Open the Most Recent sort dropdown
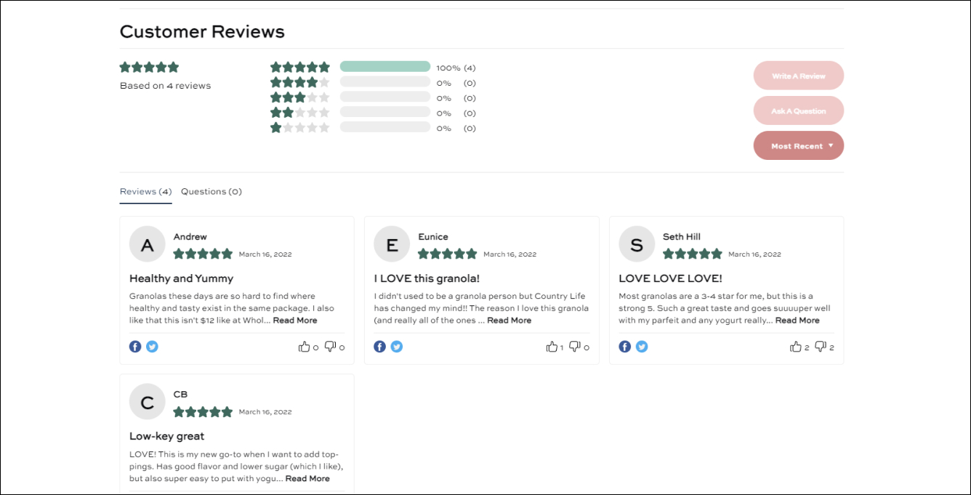The image size is (971, 495). point(799,145)
